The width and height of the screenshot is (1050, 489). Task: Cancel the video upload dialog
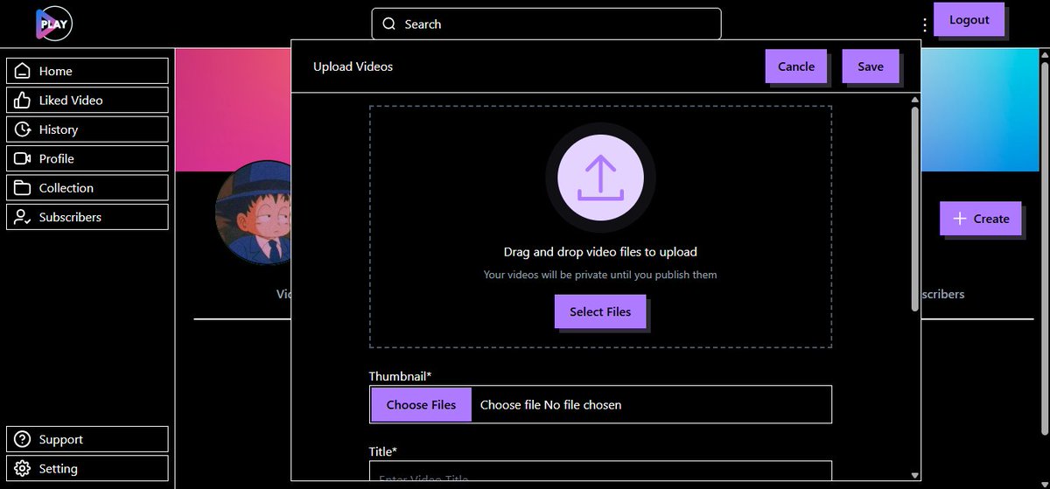pyautogui.click(x=796, y=66)
